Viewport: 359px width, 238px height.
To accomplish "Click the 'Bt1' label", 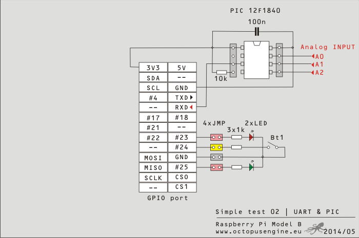I will pyautogui.click(x=277, y=138).
